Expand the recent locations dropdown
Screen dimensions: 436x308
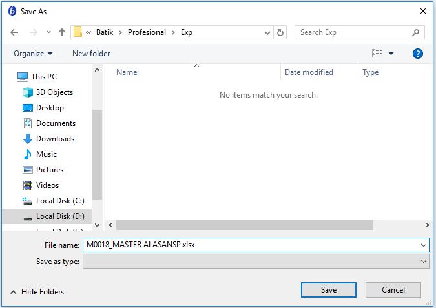point(47,32)
